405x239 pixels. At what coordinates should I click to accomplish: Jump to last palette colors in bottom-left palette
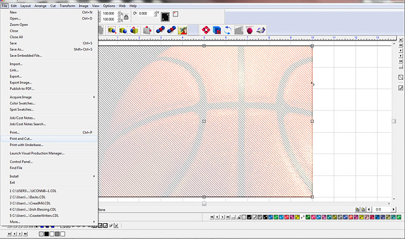(x=25, y=234)
